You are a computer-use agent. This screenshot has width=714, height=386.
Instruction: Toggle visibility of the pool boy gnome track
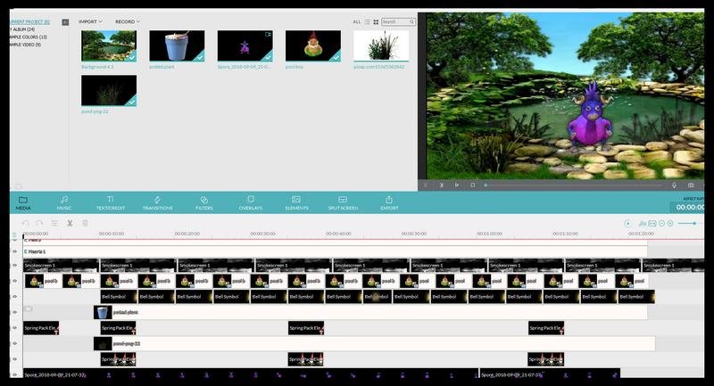[14, 281]
